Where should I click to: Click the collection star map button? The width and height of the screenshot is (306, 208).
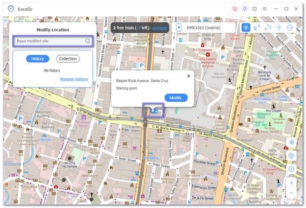tap(291, 156)
